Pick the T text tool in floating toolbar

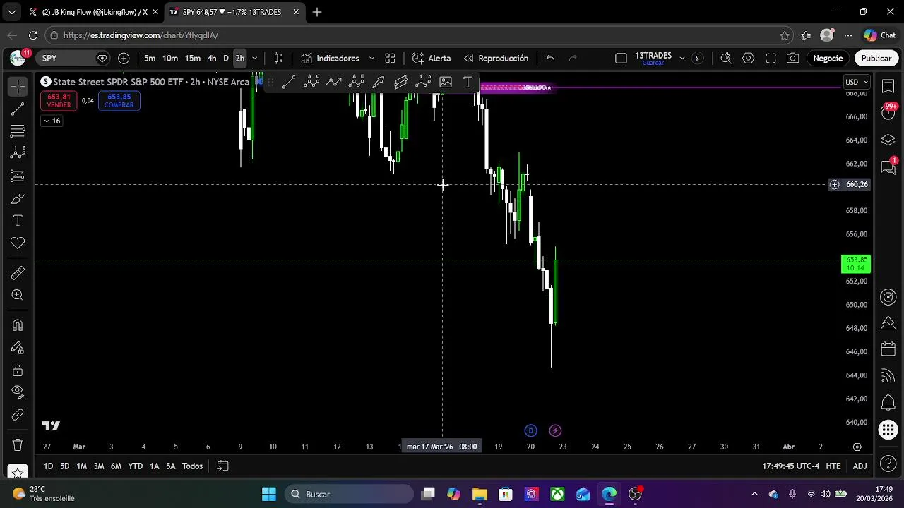click(468, 83)
